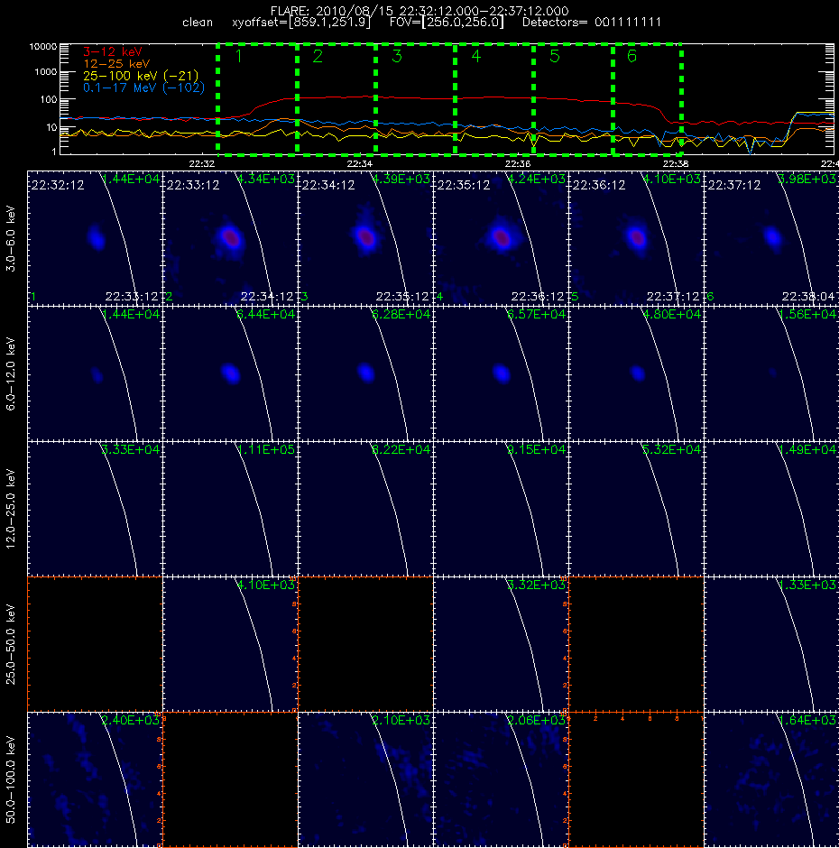Viewport: 839px width, 848px height.
Task: Click the FLARE date and time title
Action: (x=419, y=11)
